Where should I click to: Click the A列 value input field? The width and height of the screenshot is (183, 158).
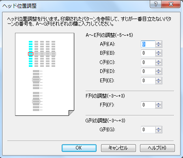[148, 44]
